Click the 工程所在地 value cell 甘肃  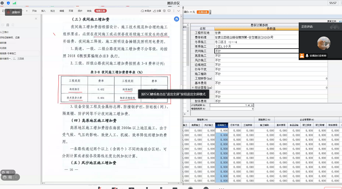[256, 33]
